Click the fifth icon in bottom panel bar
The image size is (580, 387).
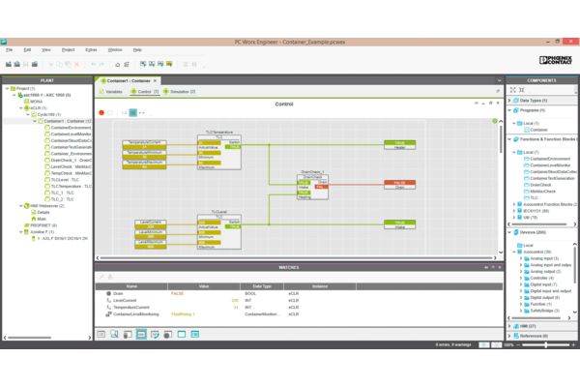point(155,335)
